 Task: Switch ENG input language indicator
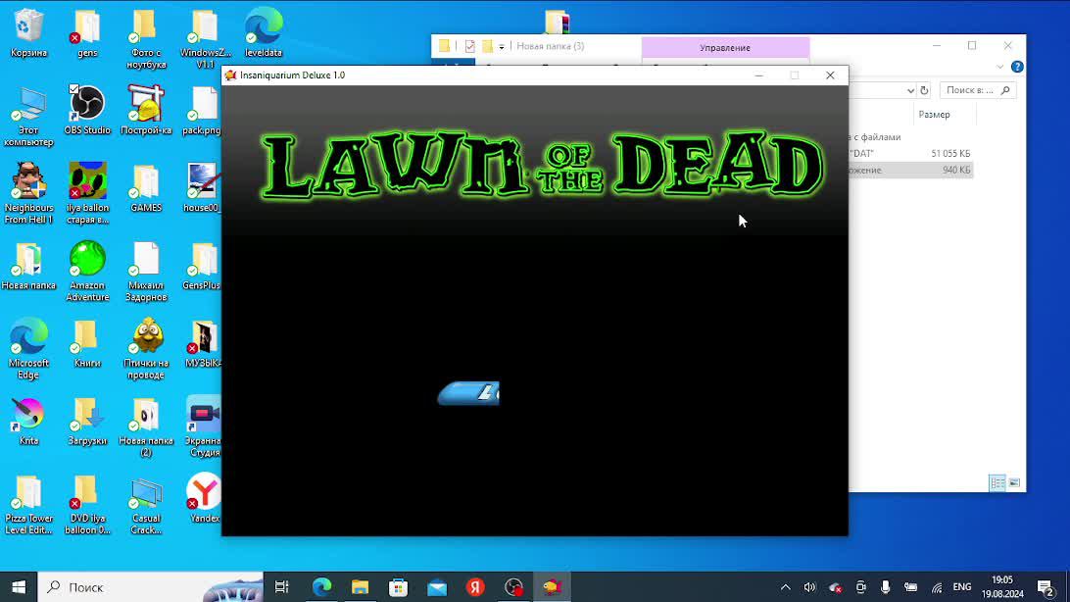pyautogui.click(x=962, y=587)
